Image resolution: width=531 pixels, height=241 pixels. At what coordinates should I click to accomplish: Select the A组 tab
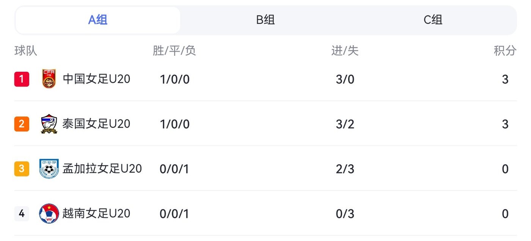point(98,20)
